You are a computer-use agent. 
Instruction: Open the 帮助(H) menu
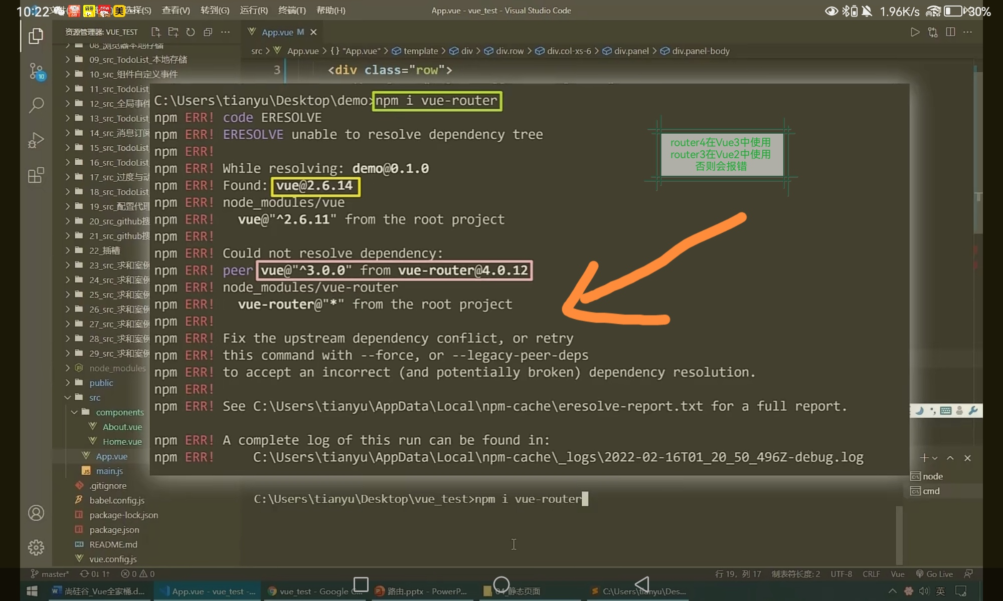[330, 10]
